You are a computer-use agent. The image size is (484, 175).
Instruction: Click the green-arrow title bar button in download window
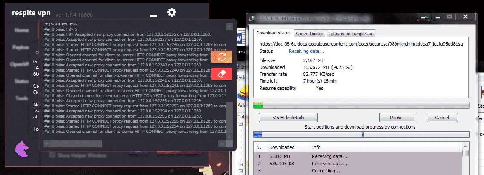point(425,17)
